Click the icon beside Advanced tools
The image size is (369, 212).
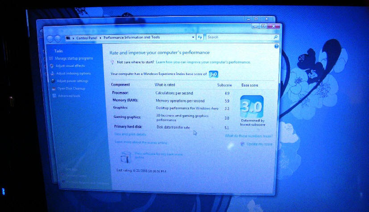click(54, 96)
